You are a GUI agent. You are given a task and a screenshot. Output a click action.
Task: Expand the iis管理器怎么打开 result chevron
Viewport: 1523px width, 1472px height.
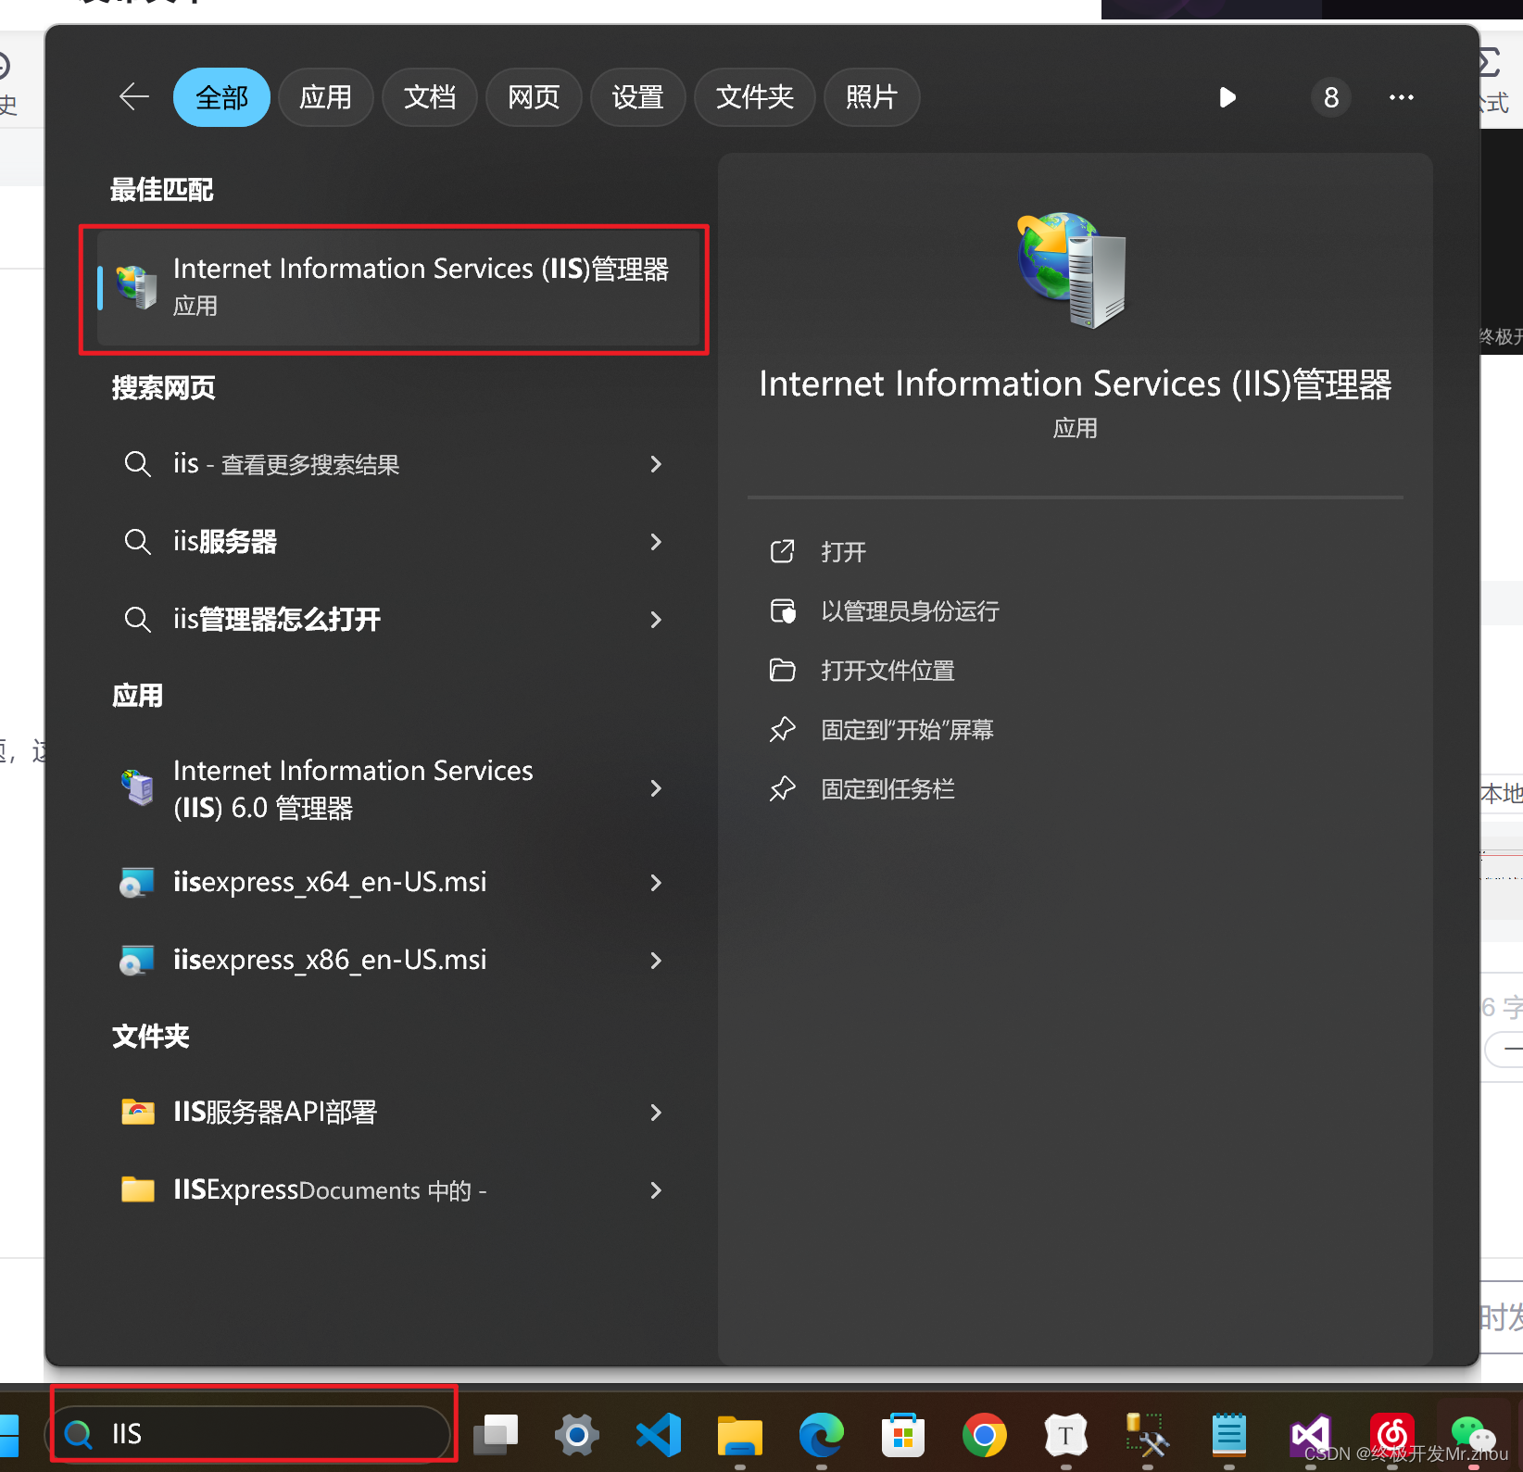656,620
